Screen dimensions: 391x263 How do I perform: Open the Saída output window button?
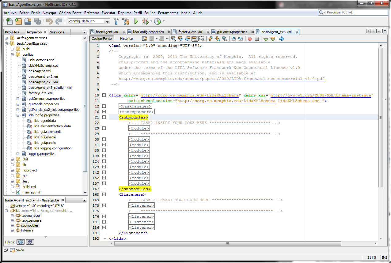tap(17, 250)
